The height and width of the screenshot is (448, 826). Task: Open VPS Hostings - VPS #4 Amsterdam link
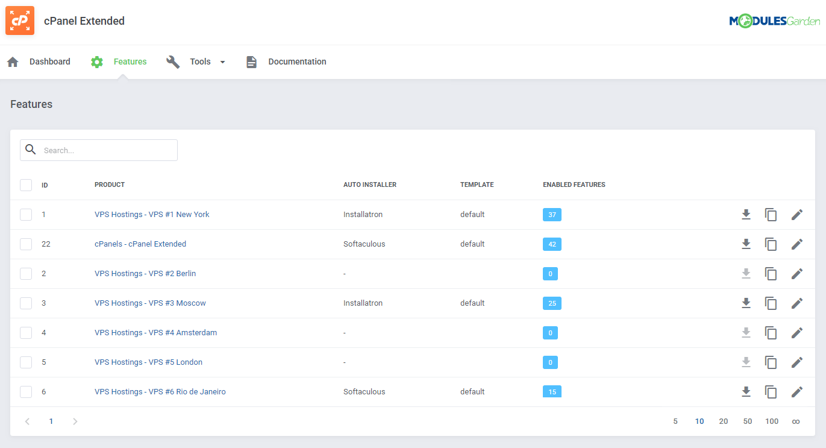pos(155,332)
